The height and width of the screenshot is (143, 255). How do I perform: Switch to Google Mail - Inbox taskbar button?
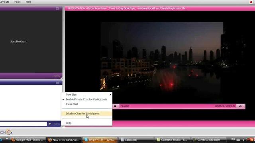point(27,140)
